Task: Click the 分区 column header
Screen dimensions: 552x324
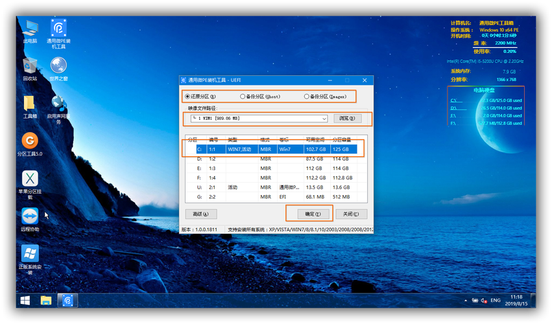Action: [193, 140]
